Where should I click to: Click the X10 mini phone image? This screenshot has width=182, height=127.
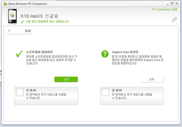[12, 16]
